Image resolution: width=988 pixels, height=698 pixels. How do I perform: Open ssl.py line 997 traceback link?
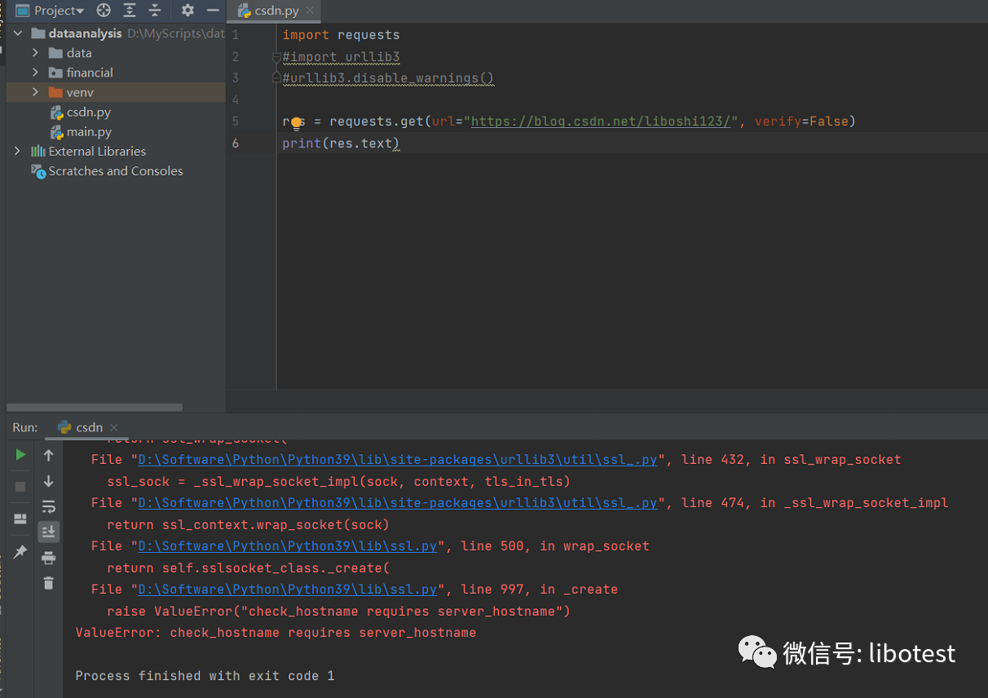[288, 589]
